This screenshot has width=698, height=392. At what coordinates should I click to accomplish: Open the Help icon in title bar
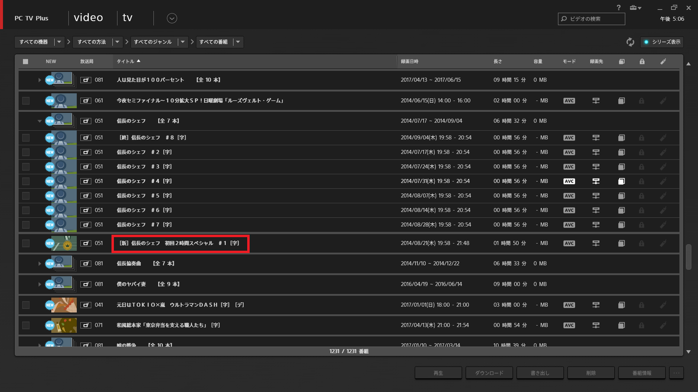click(619, 8)
